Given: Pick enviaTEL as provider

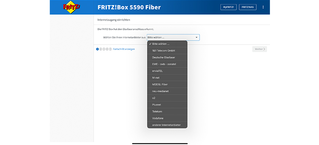Looking at the screenshot, I should (x=167, y=71).
